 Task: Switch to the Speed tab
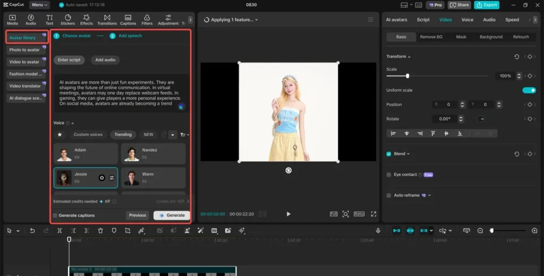[x=512, y=20]
